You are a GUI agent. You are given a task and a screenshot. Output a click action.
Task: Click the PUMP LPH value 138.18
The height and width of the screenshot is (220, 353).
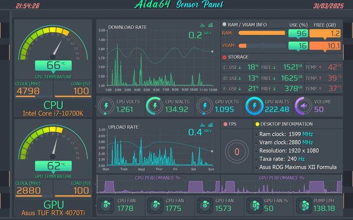(324, 208)
